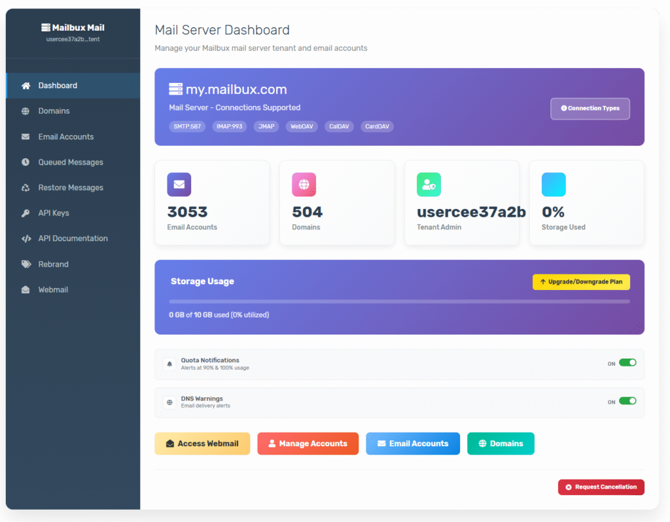
Task: Open the Dashboard menu item
Action: [x=73, y=86]
